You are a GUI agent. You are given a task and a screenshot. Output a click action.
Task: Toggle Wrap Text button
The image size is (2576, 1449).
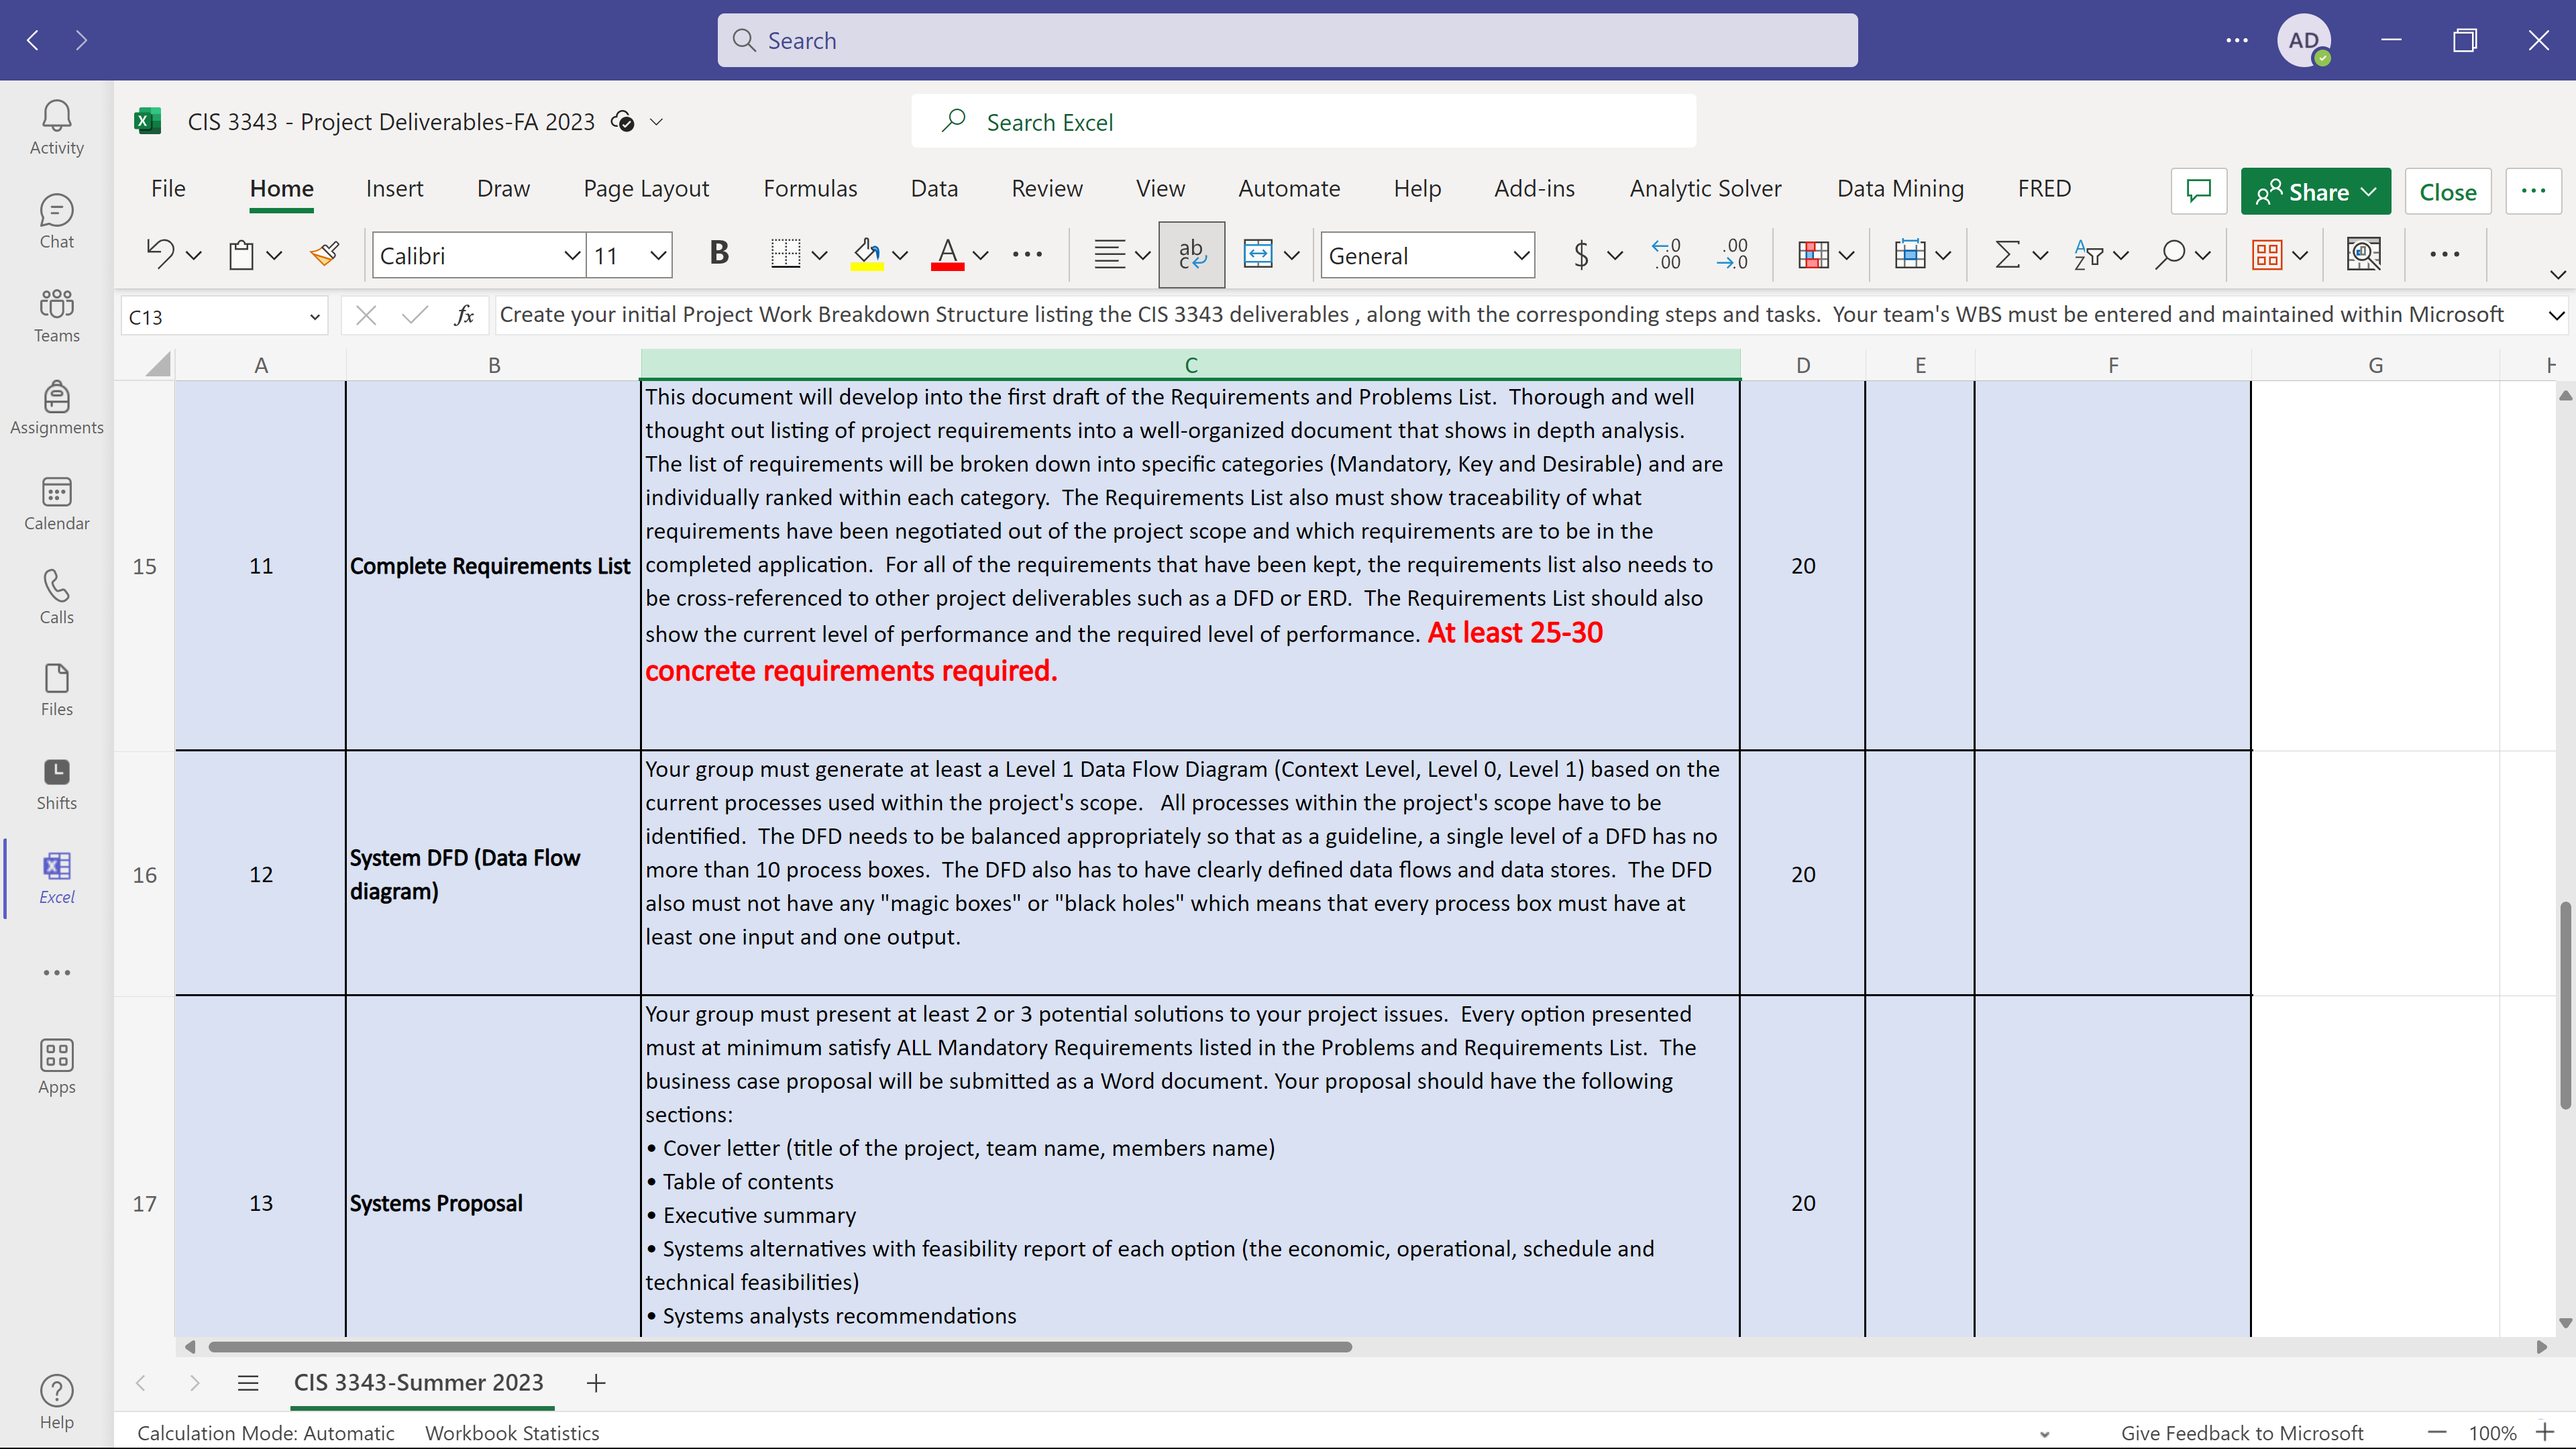[1191, 255]
